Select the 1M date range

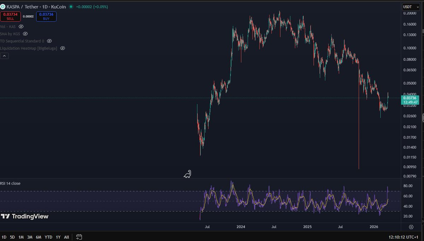click(21, 237)
